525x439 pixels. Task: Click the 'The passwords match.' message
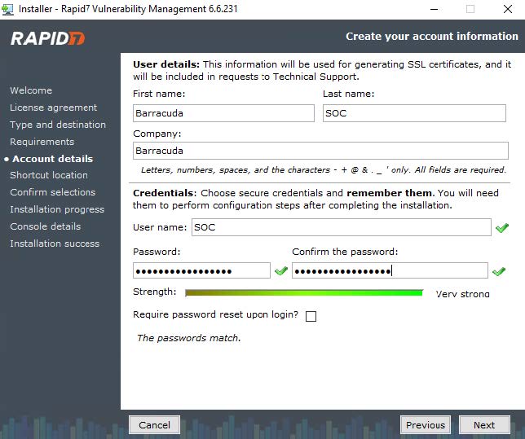(x=189, y=338)
